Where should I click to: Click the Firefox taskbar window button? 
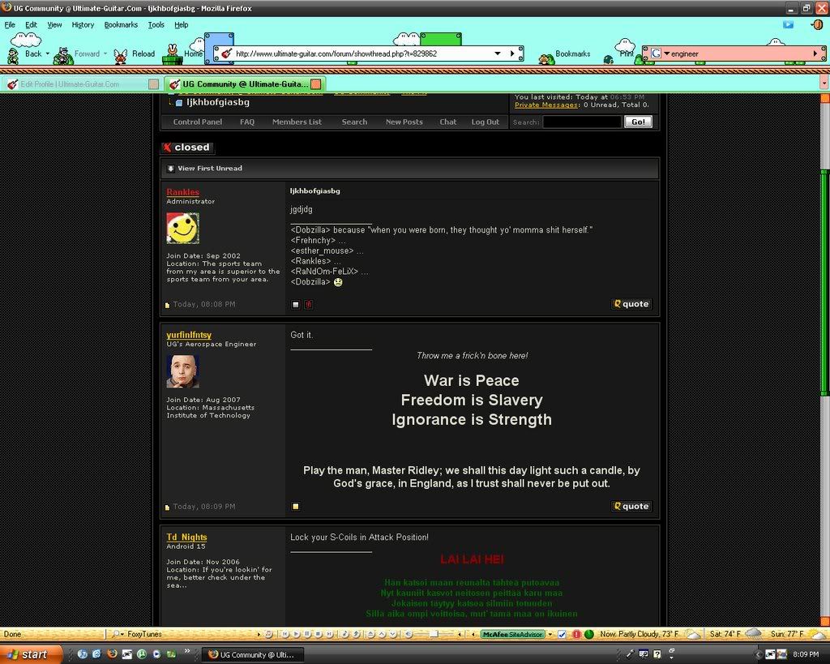coord(254,654)
